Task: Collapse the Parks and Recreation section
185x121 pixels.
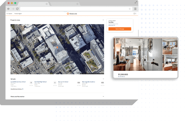Action: pyautogui.click(x=103, y=96)
